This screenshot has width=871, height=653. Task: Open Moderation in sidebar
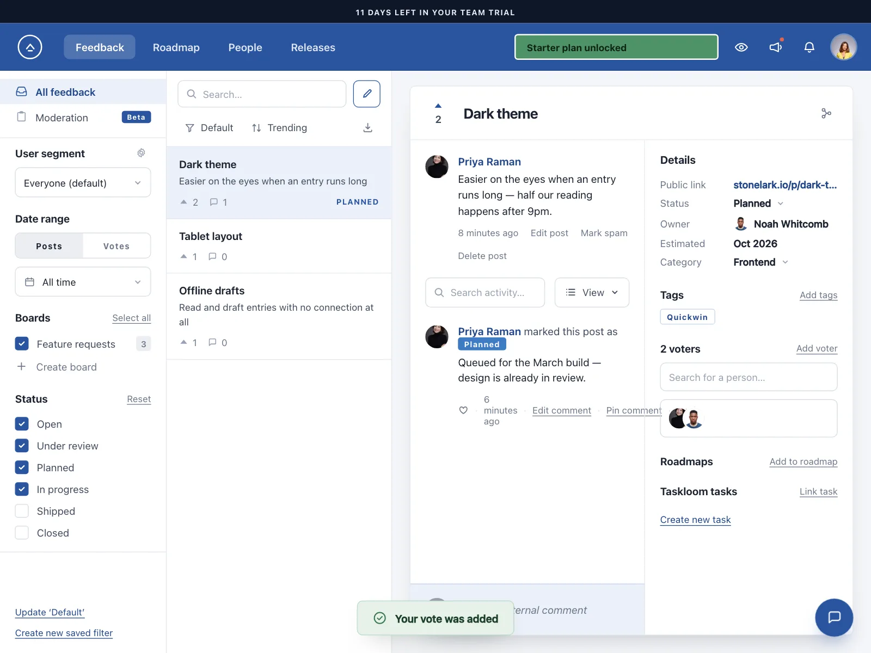coord(83,118)
